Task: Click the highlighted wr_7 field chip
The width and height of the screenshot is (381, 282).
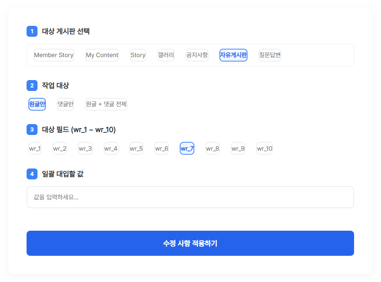Action: point(187,148)
